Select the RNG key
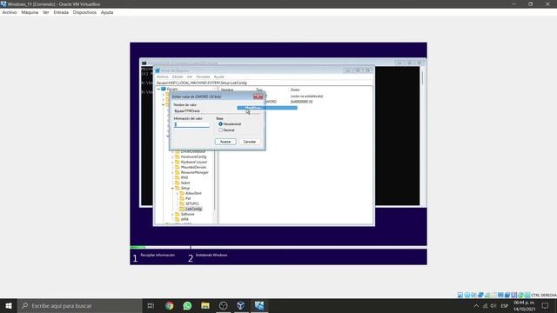This screenshot has width=557, height=313. [185, 177]
